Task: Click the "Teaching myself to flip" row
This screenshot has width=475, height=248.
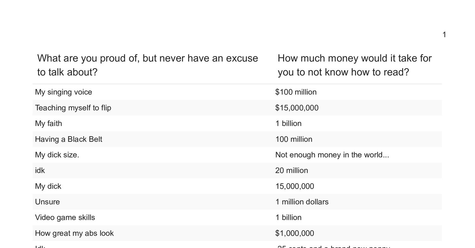Action: click(x=73, y=108)
